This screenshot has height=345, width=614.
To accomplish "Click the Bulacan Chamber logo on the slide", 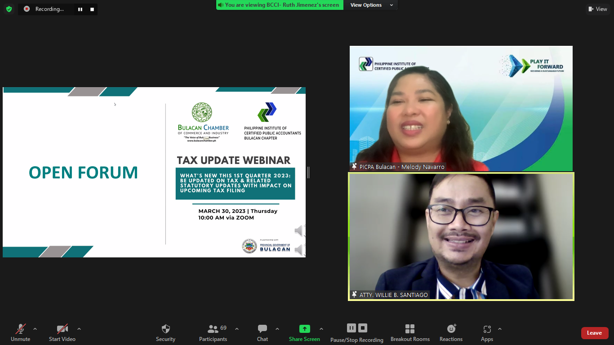I will tap(203, 122).
